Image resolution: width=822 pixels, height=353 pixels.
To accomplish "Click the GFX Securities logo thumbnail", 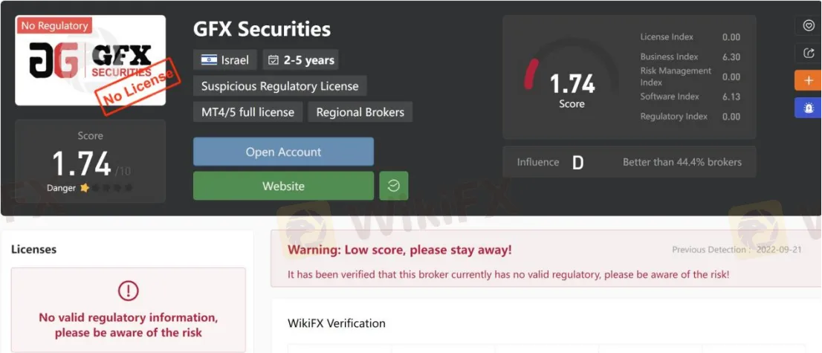I will (90, 60).
